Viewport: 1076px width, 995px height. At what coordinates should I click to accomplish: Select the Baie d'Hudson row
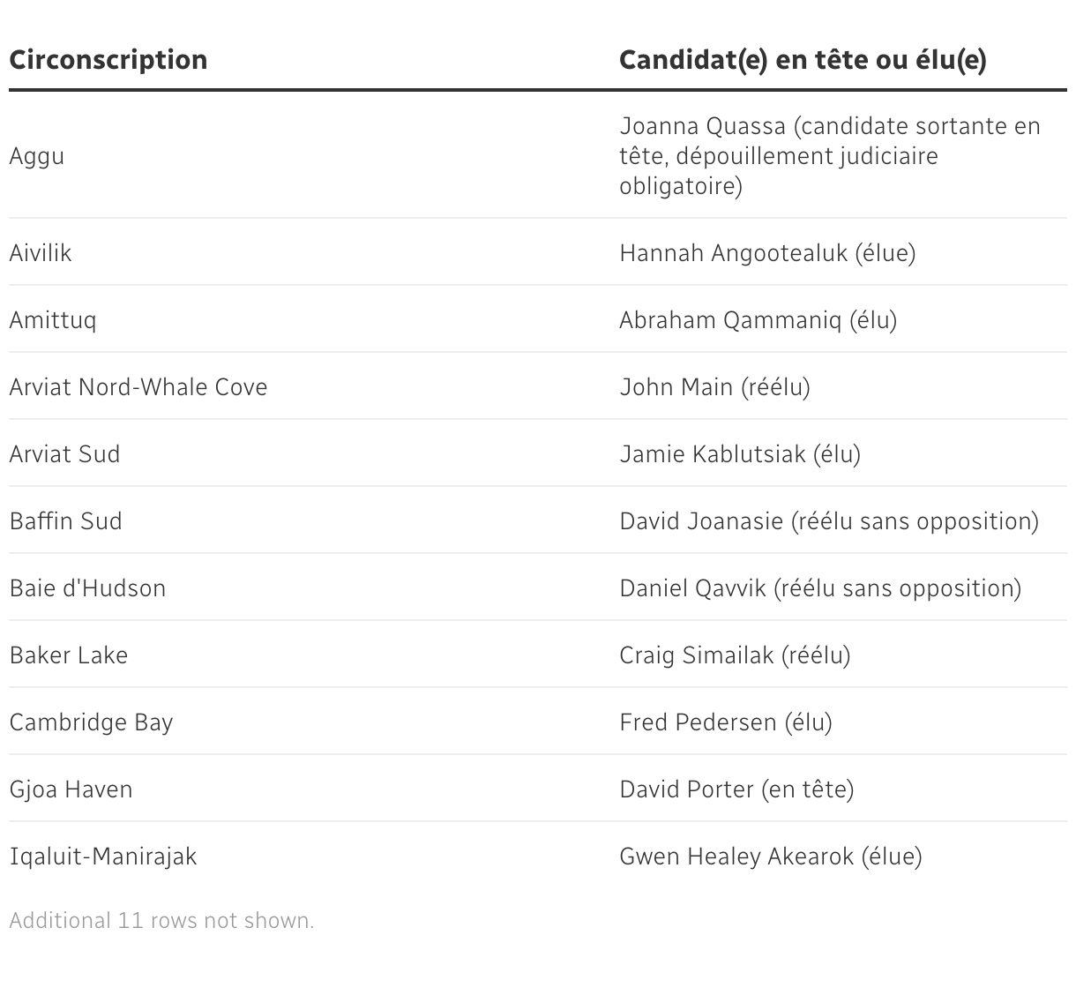pyautogui.click(x=87, y=588)
